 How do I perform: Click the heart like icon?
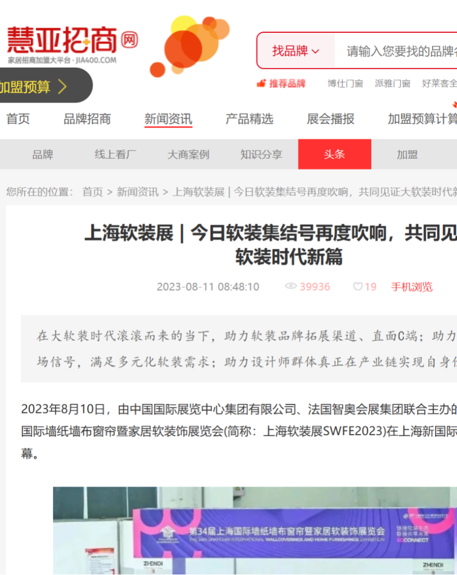coord(358,287)
